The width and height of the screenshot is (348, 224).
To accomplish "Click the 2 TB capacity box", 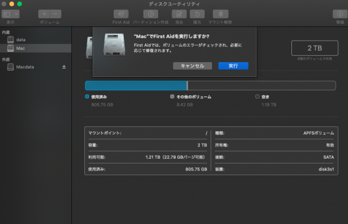I will (315, 48).
